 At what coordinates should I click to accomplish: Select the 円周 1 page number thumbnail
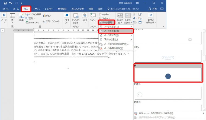[x=168, y=93]
